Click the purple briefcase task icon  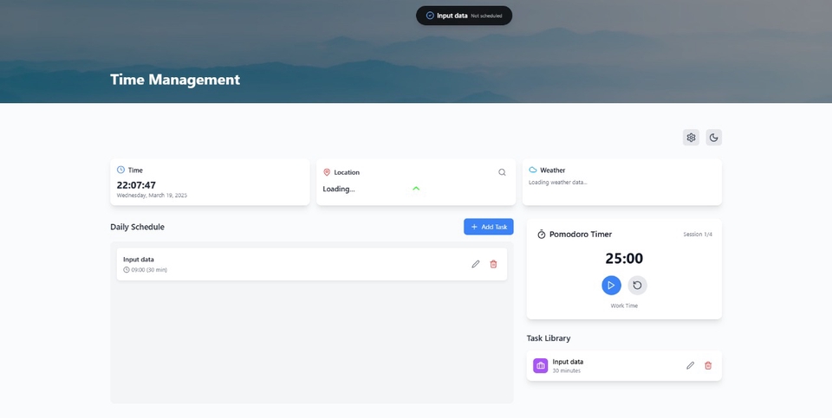pyautogui.click(x=540, y=365)
